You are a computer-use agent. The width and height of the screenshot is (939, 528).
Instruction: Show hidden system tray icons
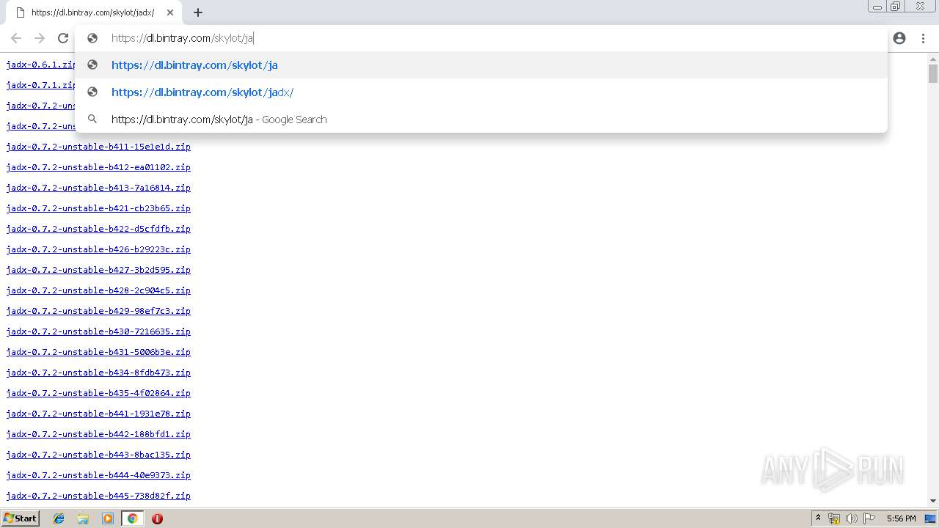818,518
